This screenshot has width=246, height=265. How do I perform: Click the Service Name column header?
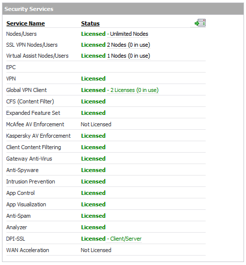tap(25, 23)
